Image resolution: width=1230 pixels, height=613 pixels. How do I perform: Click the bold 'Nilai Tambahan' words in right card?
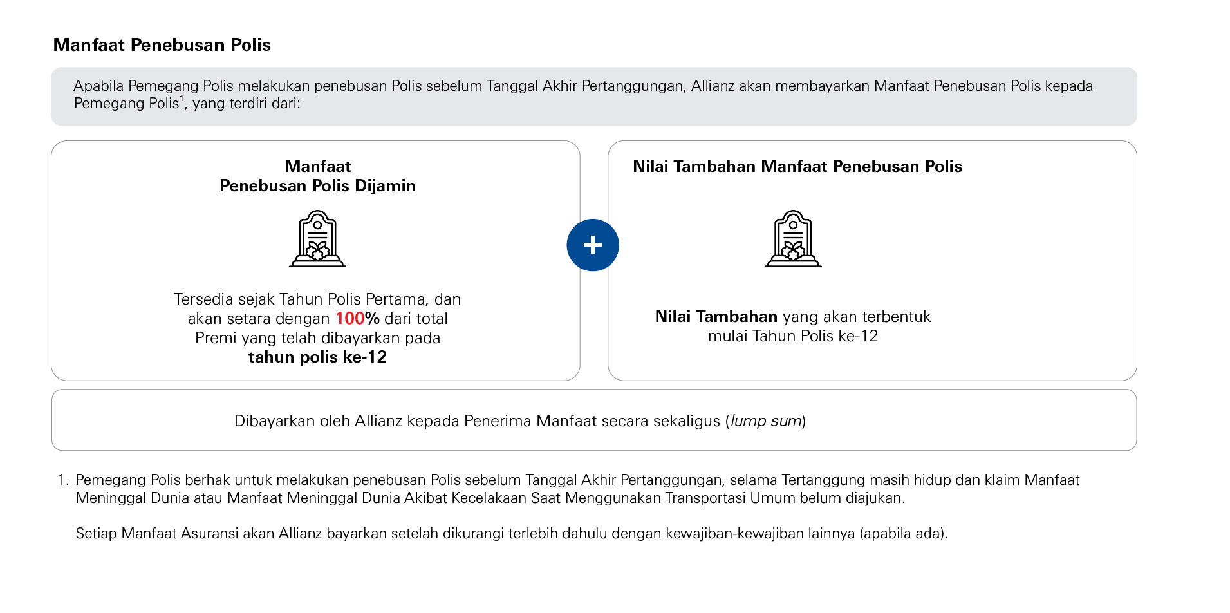[x=716, y=317]
